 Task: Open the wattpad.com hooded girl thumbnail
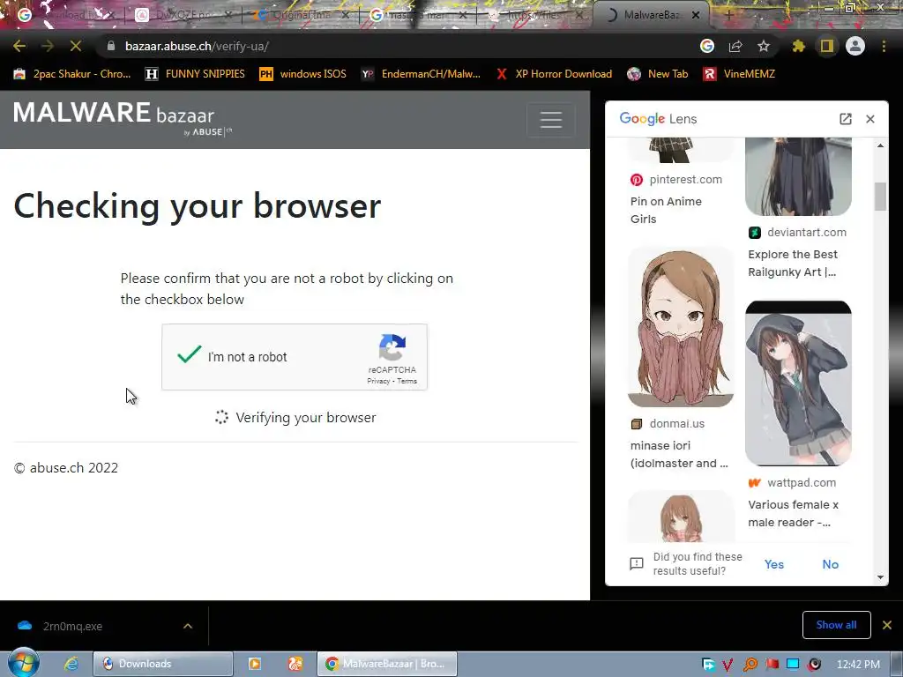(x=798, y=383)
